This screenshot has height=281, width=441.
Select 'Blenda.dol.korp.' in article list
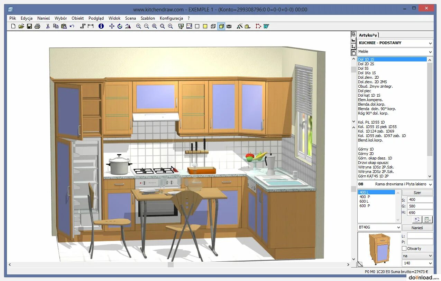click(371, 104)
